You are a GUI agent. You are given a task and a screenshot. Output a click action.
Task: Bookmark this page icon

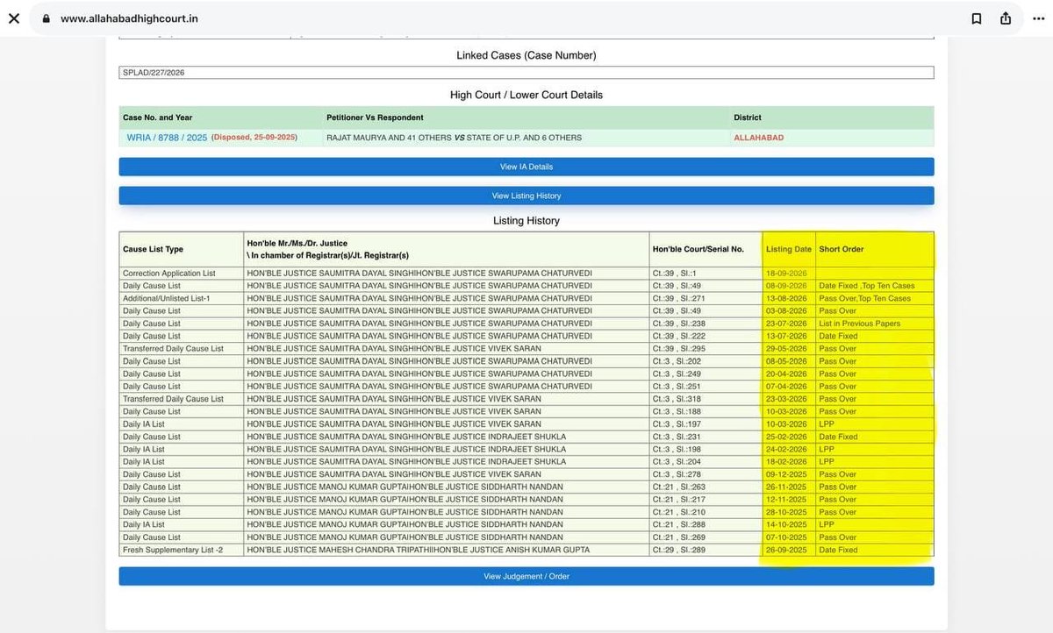click(976, 18)
